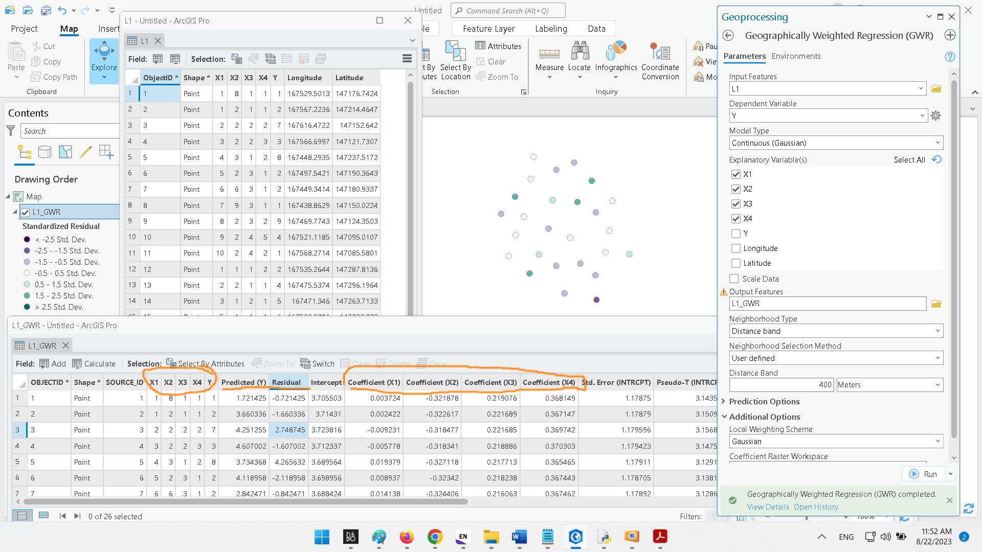
Task: Collapse the Additional Options section
Action: (724, 417)
